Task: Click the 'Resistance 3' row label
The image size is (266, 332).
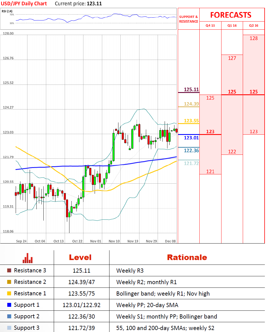Action: click(30, 270)
